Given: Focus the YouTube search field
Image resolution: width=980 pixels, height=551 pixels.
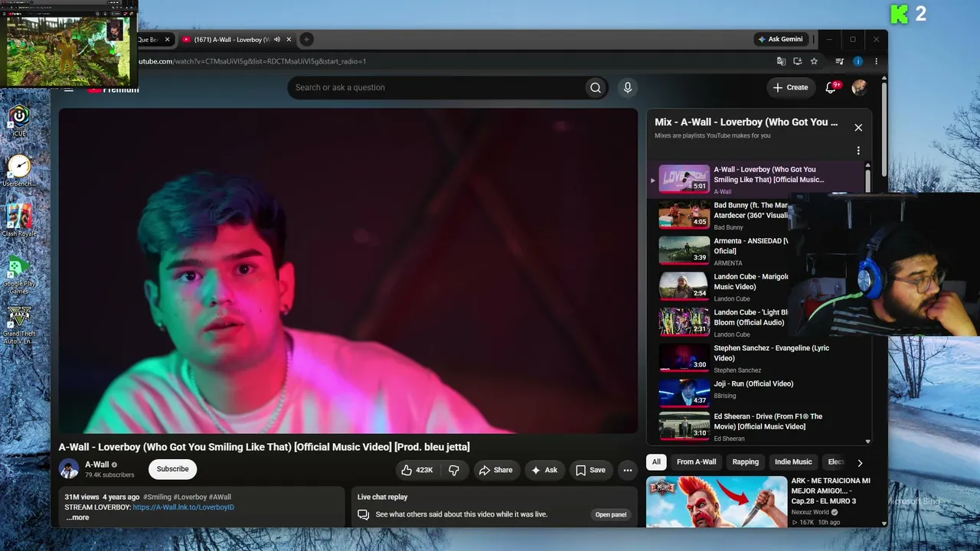Looking at the screenshot, I should point(436,87).
